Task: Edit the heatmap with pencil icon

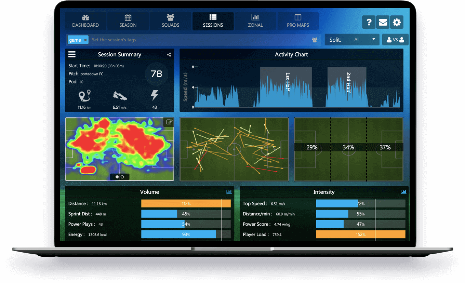Action: [169, 122]
